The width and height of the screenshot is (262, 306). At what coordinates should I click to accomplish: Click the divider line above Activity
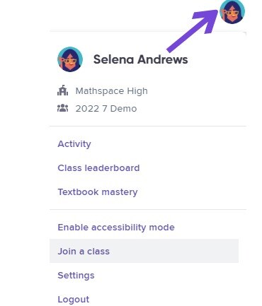pyautogui.click(x=148, y=126)
